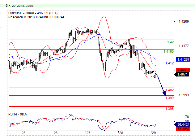Click date axis label 29
The height and width of the screenshot is (139, 195).
pos(154,133)
